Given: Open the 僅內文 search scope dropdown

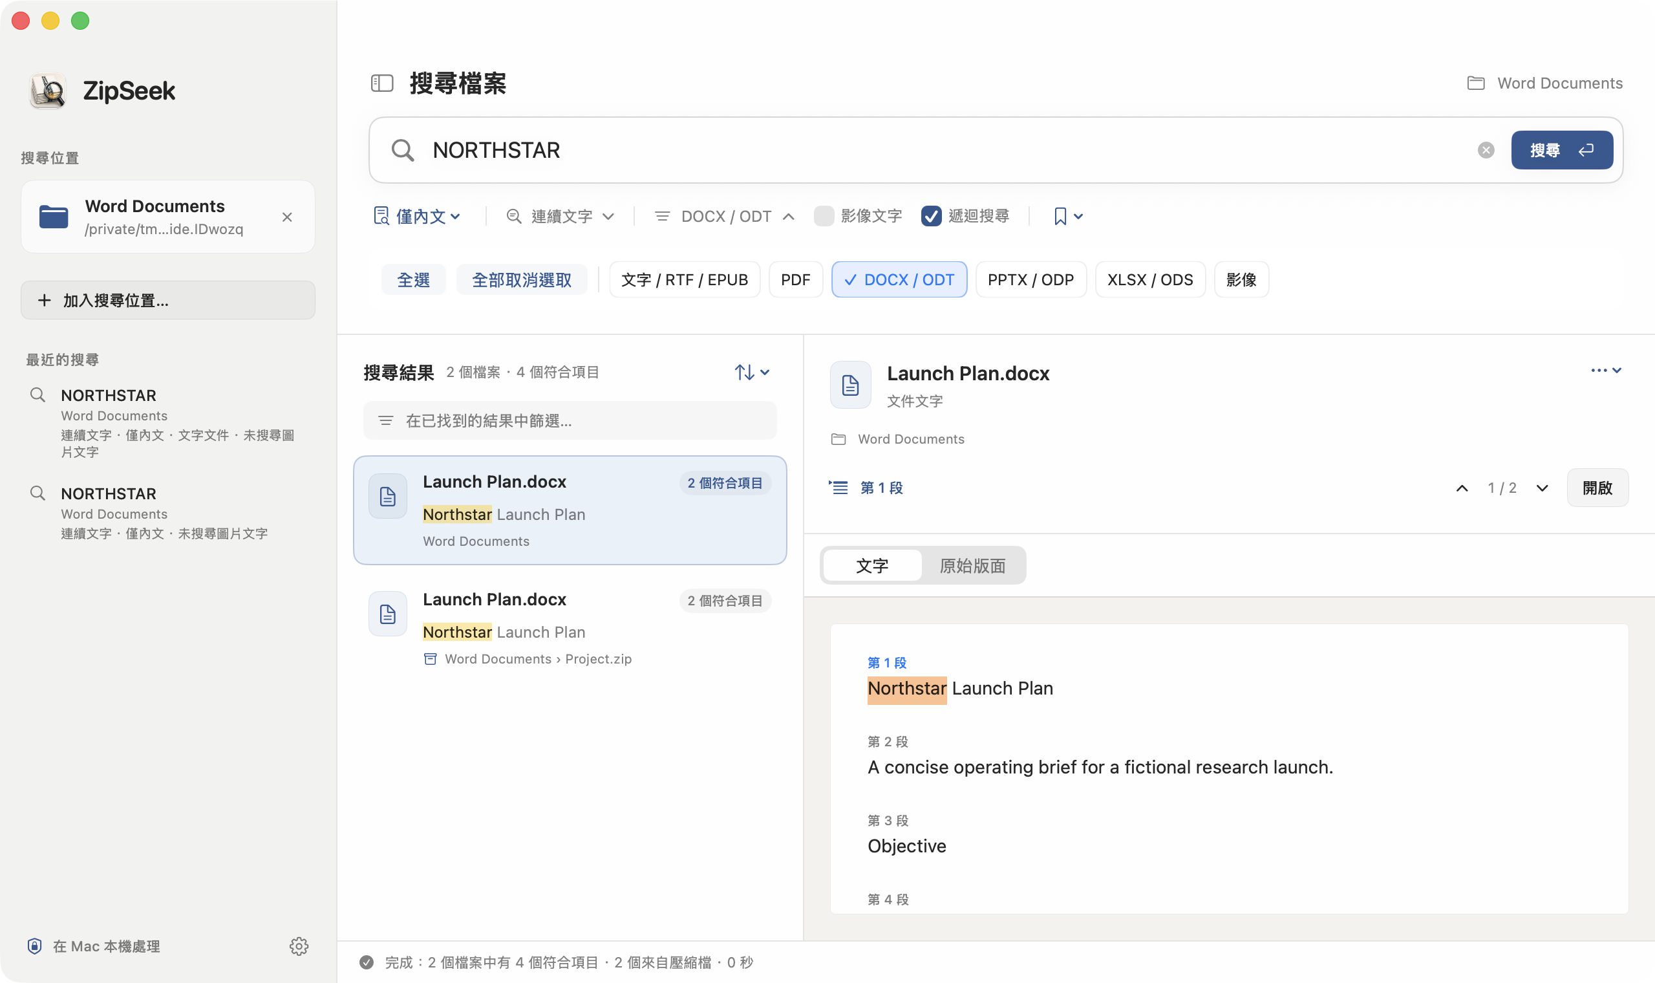Looking at the screenshot, I should 417,217.
